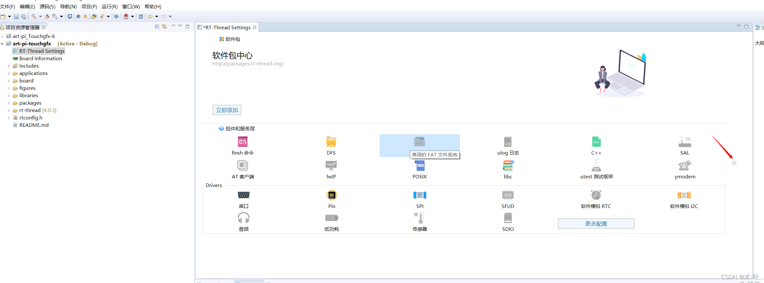Select the POSIX component icon
The height and width of the screenshot is (283, 764).
coord(420,165)
